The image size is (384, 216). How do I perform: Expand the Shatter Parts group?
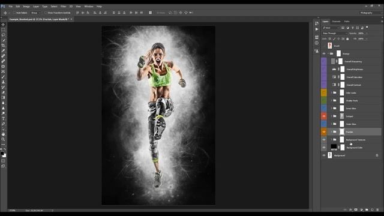tap(332, 100)
